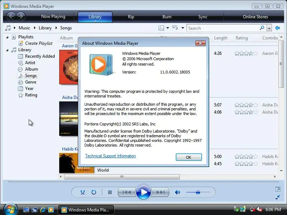This screenshot has width=287, height=215.
Task: Open the View Options dropdown arrow
Action: click(x=183, y=28)
